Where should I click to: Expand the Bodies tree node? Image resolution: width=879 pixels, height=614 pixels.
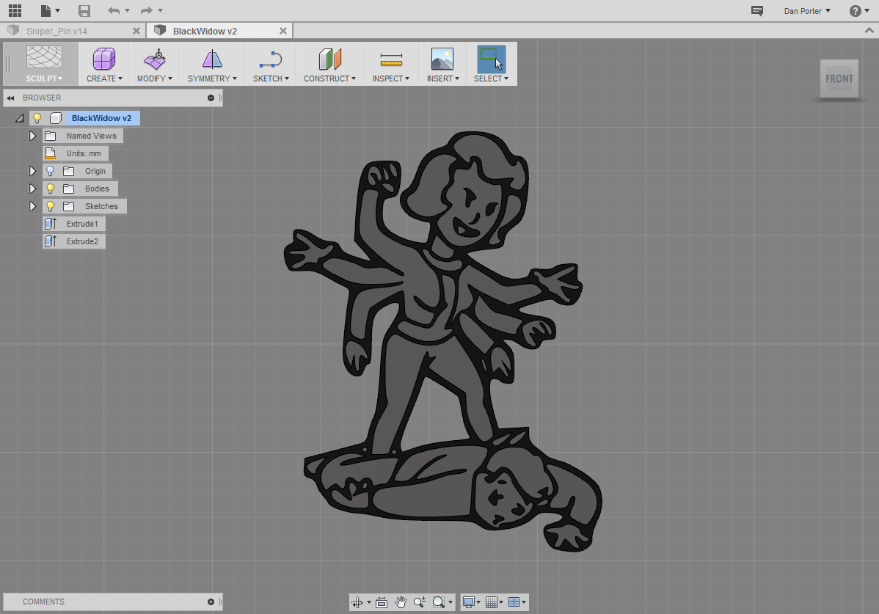(32, 189)
